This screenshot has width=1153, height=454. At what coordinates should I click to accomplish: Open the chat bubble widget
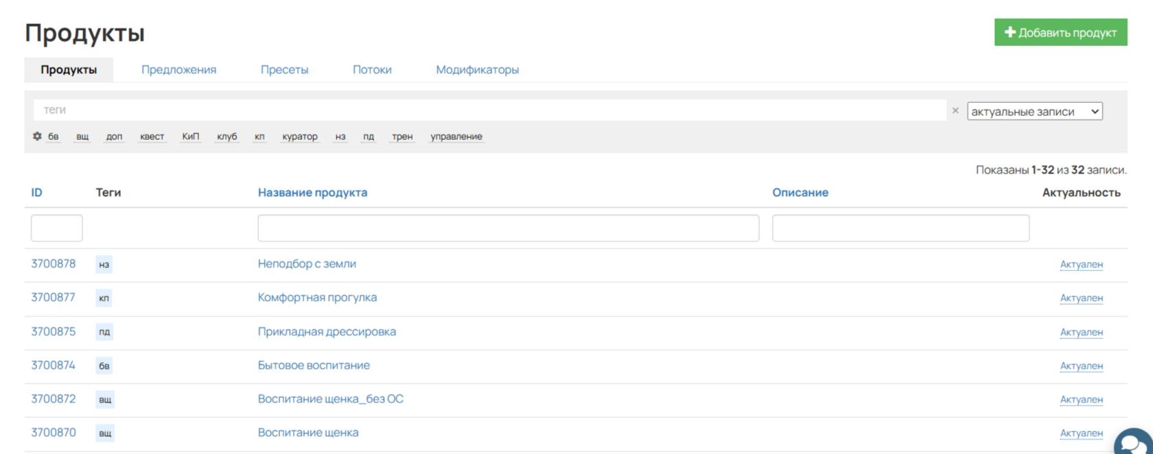click(1134, 442)
